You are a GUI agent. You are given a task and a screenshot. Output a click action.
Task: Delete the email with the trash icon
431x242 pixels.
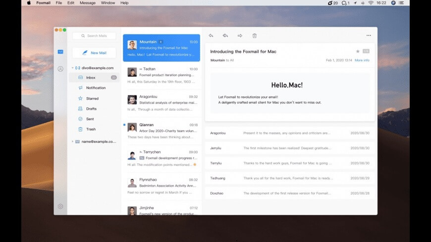[x=255, y=36]
